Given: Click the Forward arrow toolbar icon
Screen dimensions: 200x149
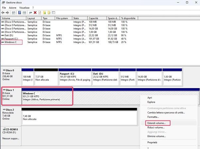Looking at the screenshot, I should (x=7, y=13).
